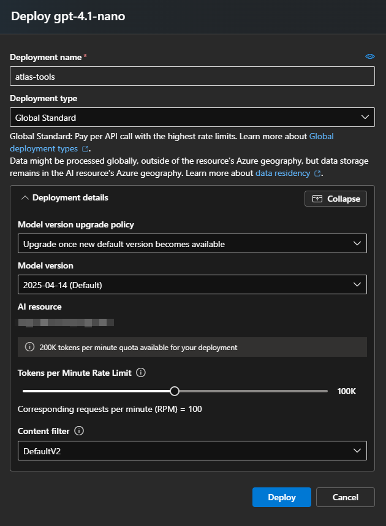Click info icon beside Content filter

tap(79, 431)
